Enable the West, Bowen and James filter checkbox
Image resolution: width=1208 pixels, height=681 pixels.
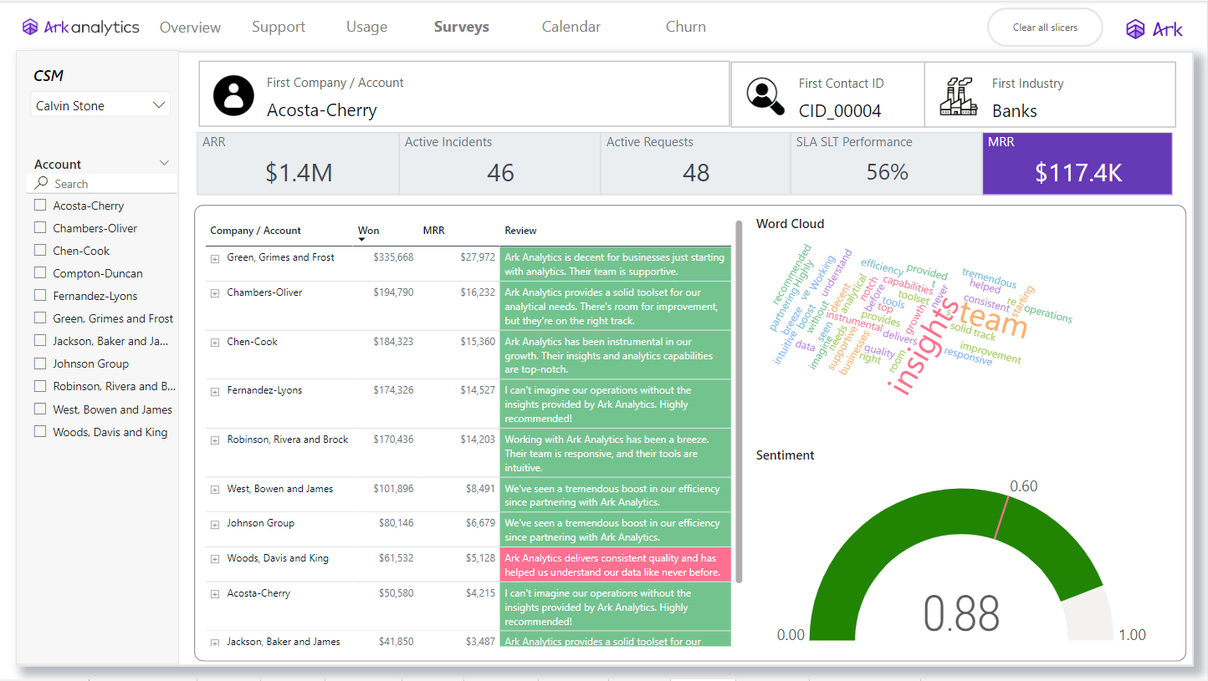click(38, 409)
